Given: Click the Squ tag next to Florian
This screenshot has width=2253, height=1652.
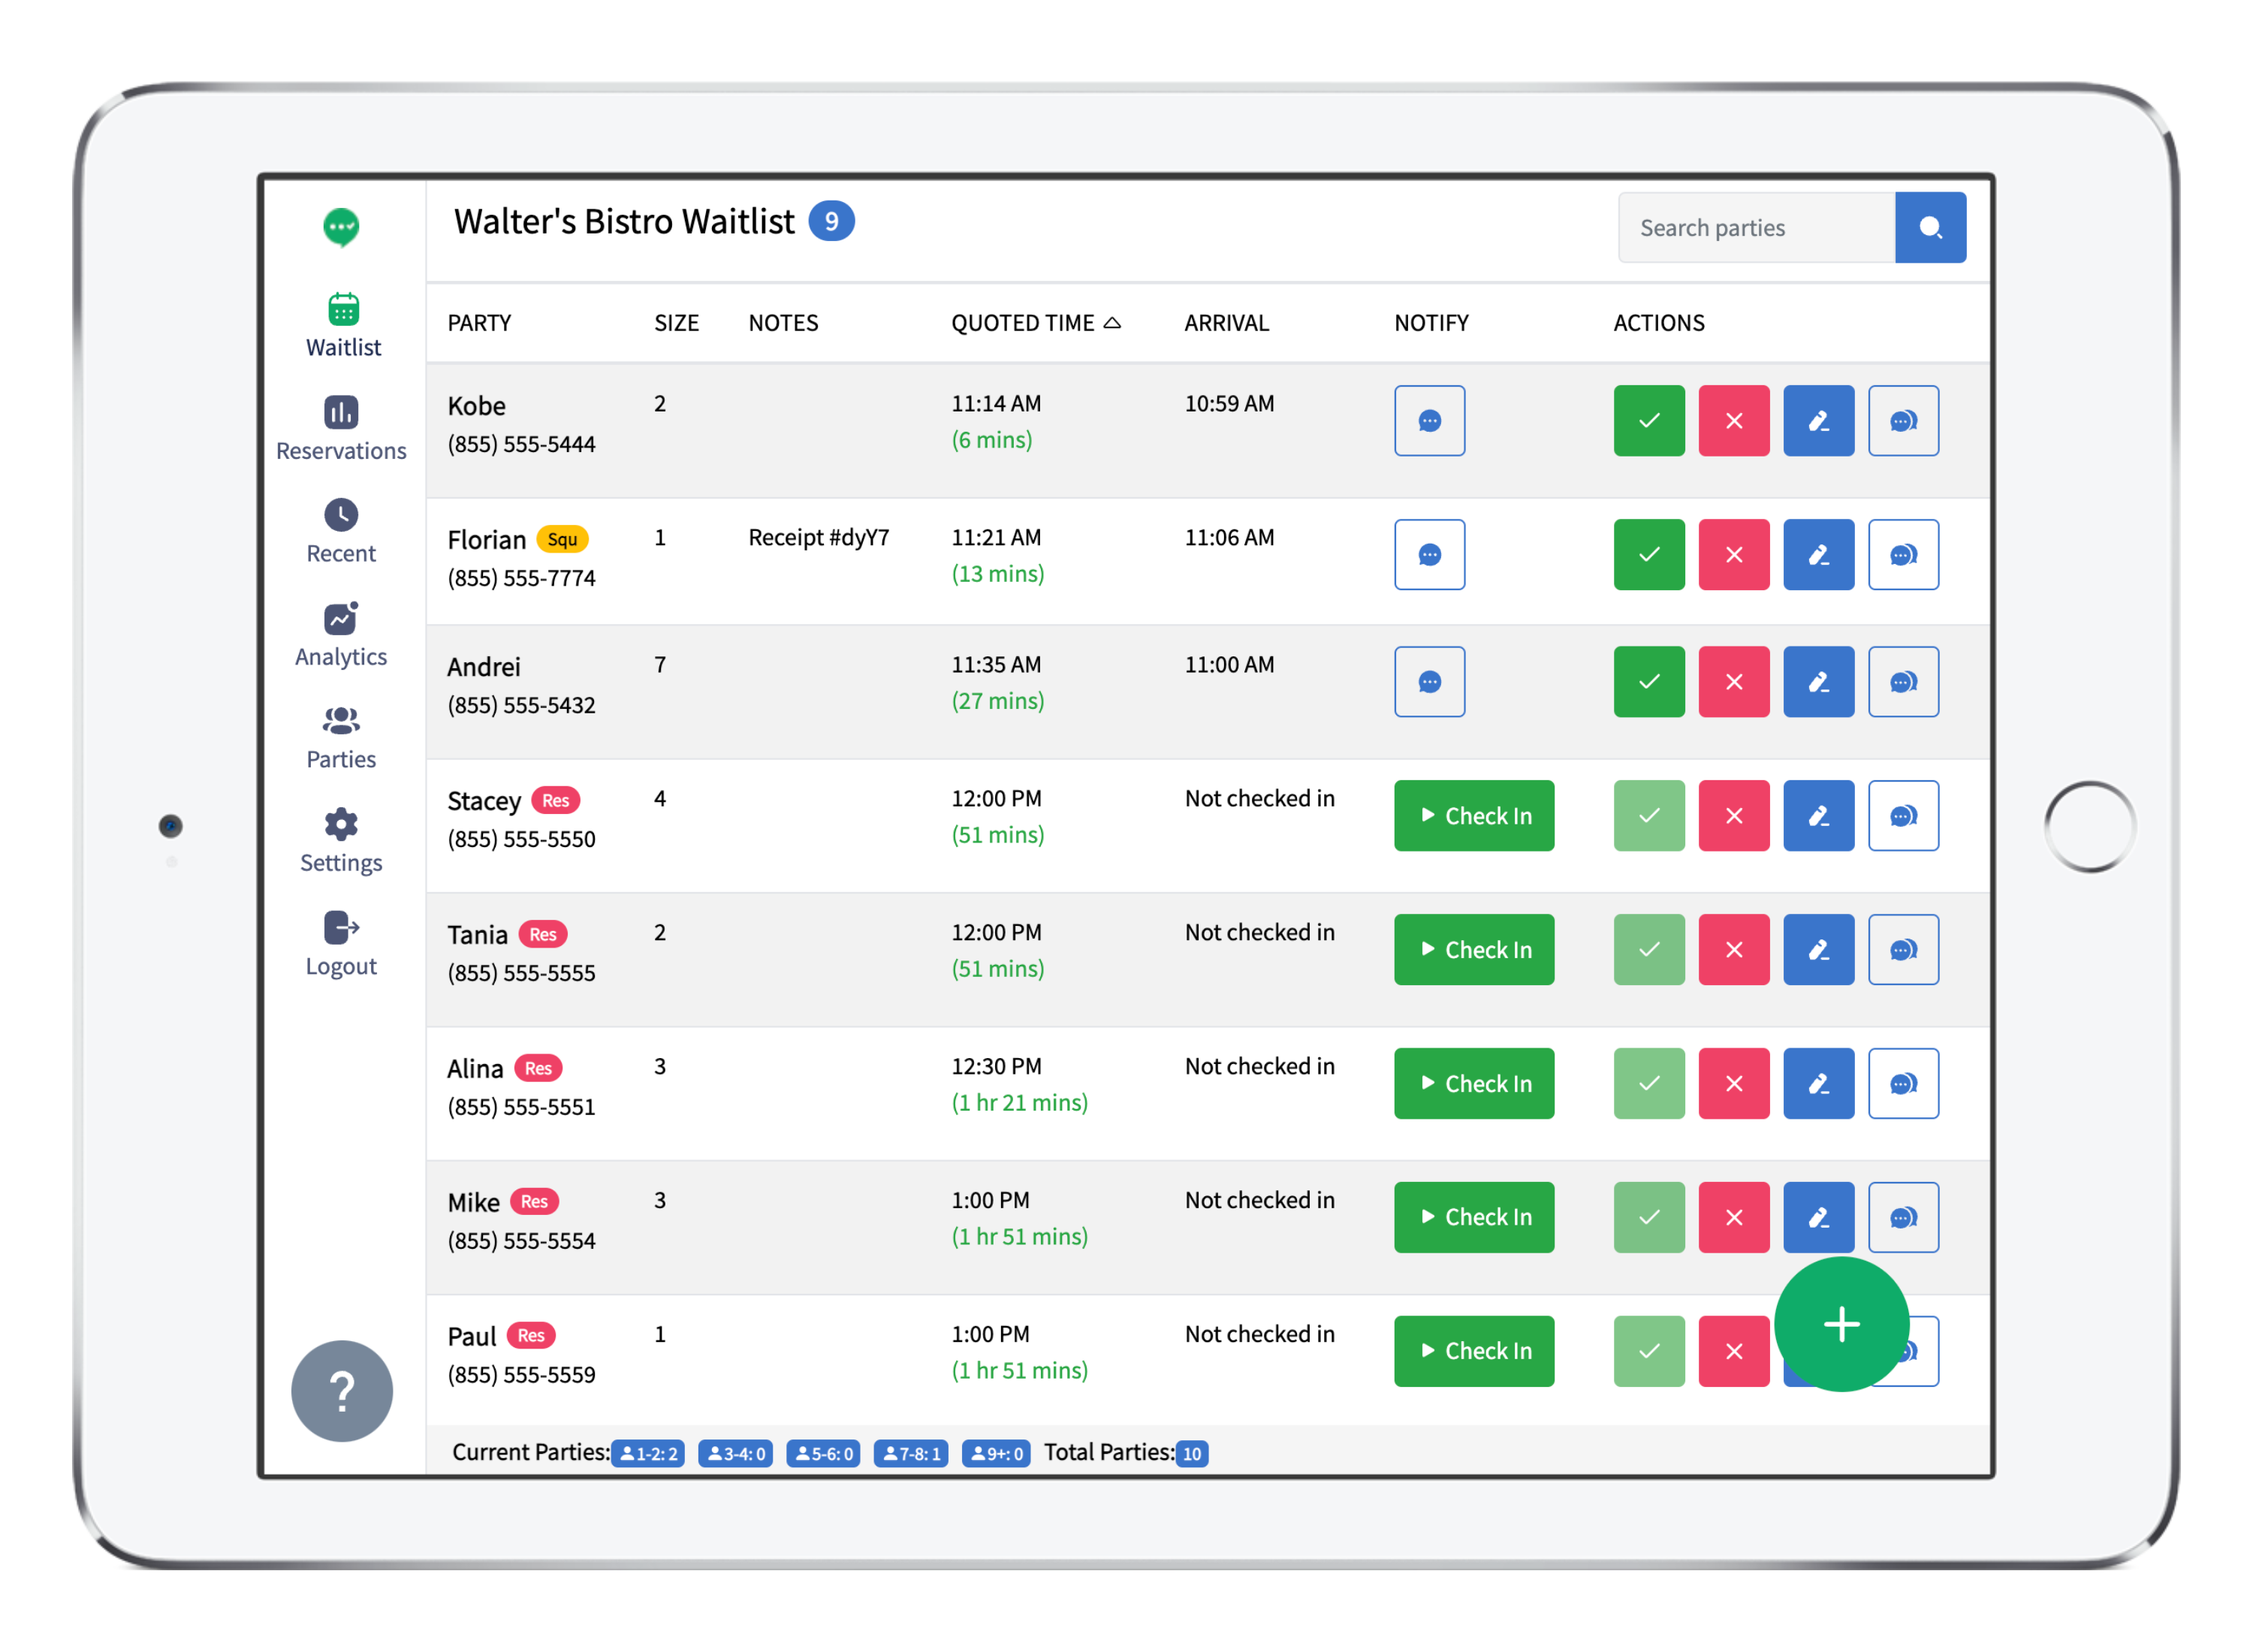Looking at the screenshot, I should pyautogui.click(x=563, y=540).
